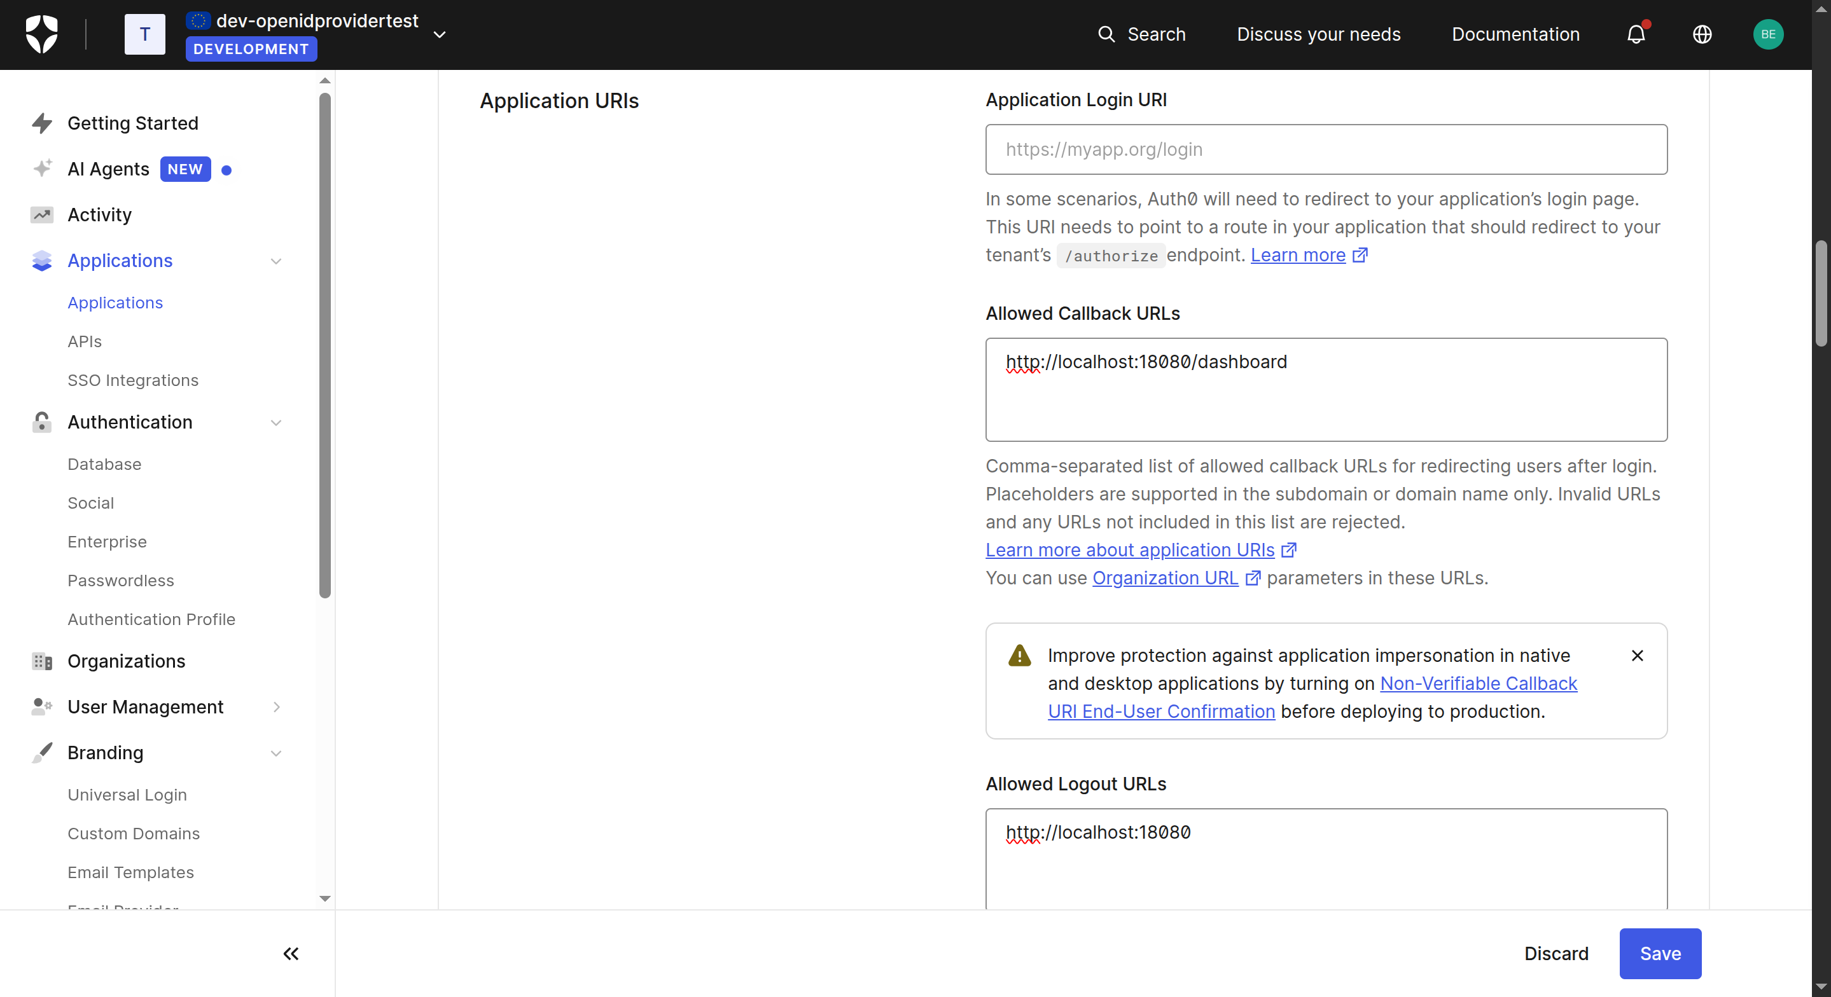
Task: Collapse sidebar with double-chevron icon
Action: click(291, 953)
